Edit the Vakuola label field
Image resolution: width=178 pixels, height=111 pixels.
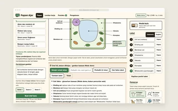coord(144,60)
